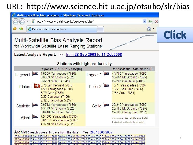
Task: Open the Year 2007 archive link
Action: coord(94,132)
